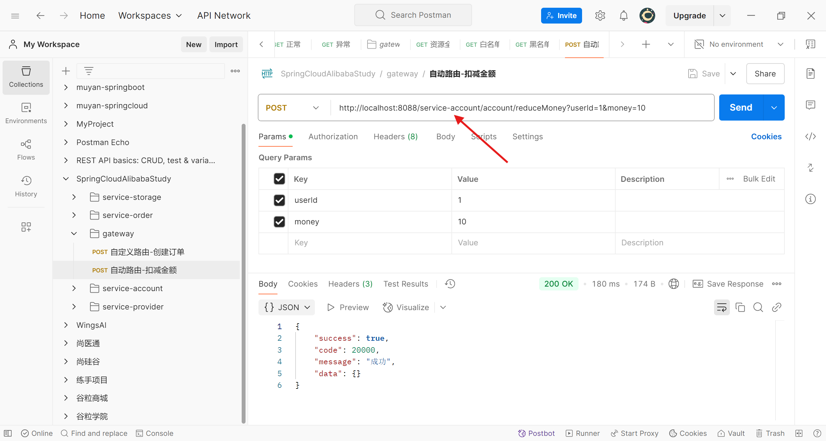Switch to the Authorization tab
The height and width of the screenshot is (441, 826).
[333, 136]
